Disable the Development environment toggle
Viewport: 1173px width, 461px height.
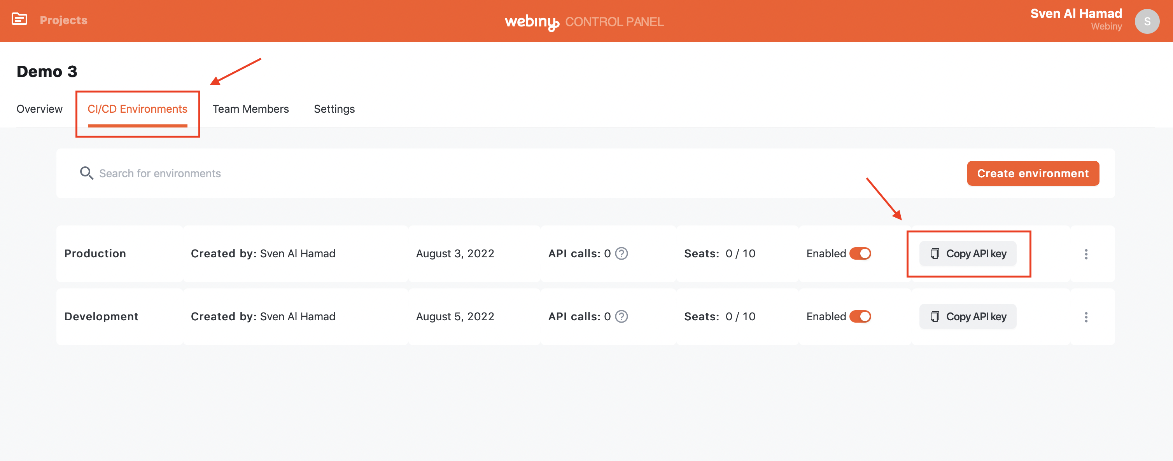(861, 316)
